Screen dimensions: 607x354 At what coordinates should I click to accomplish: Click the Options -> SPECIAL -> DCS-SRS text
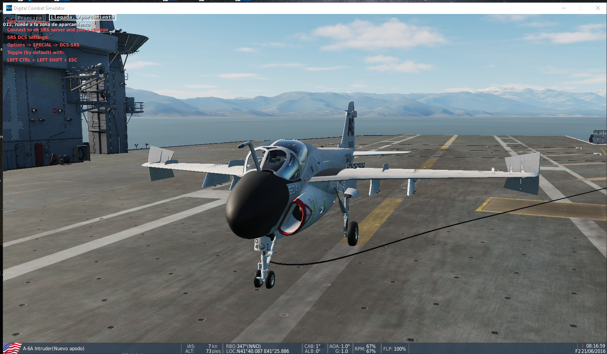[43, 45]
